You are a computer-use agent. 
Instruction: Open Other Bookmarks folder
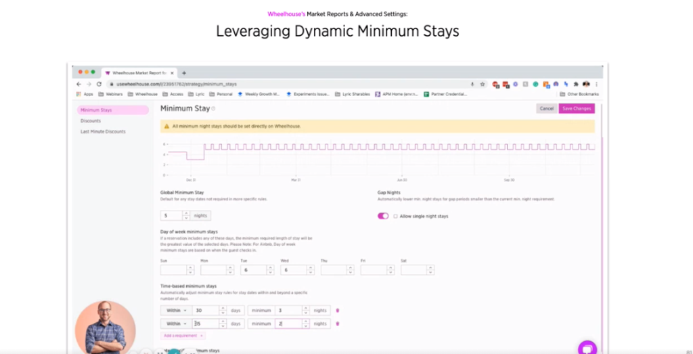[579, 94]
